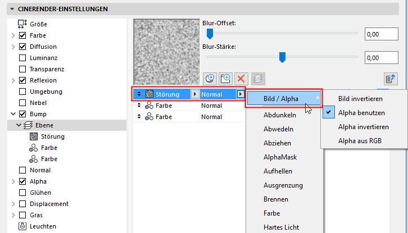Image resolution: width=408 pixels, height=233 pixels.
Task: Select Abdunkeln blend mode
Action: (280, 115)
